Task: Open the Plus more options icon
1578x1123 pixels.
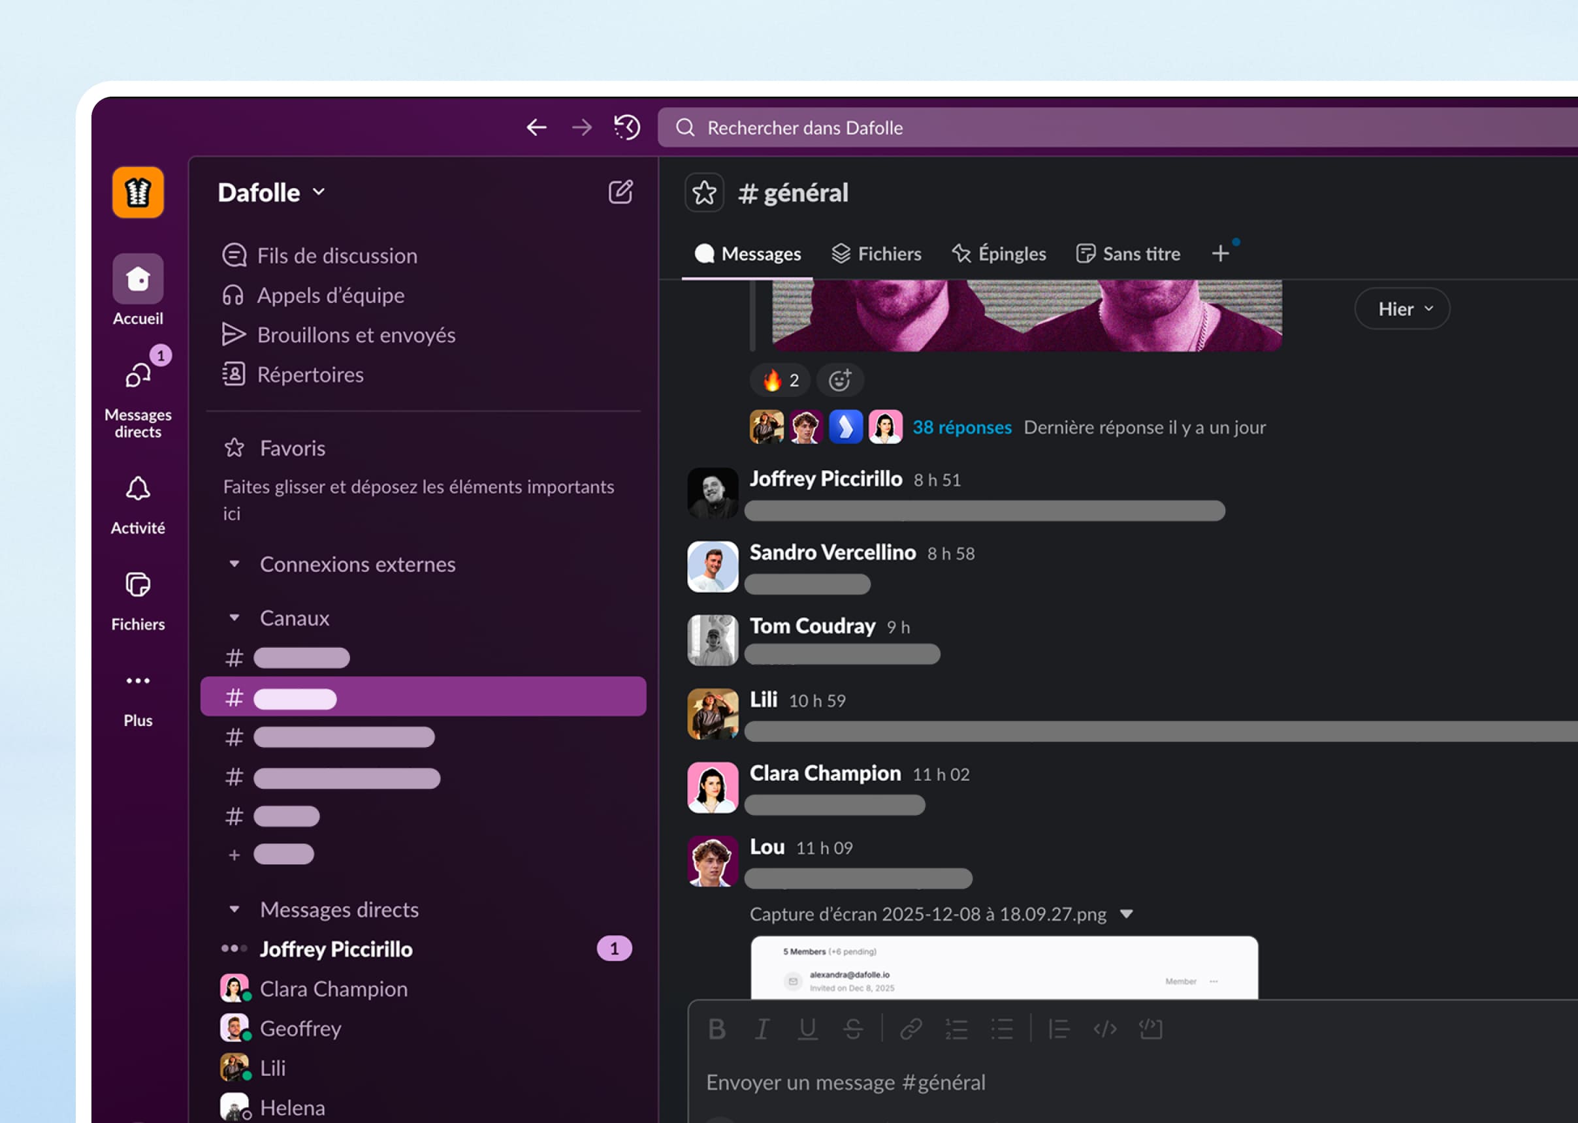Action: pyautogui.click(x=138, y=681)
